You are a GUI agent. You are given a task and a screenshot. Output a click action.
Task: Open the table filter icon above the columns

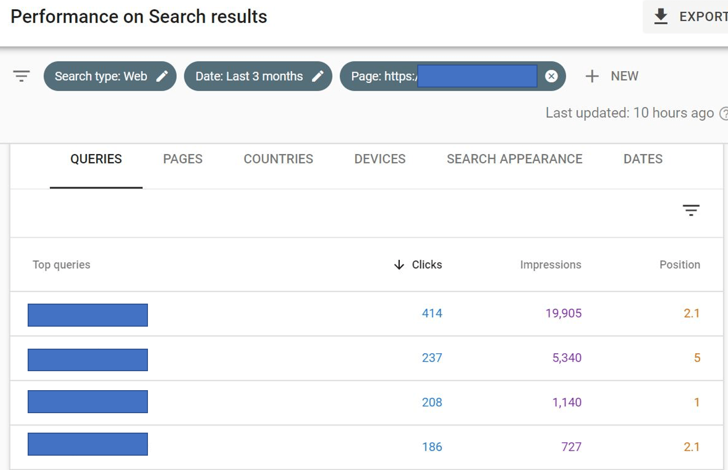click(x=692, y=210)
